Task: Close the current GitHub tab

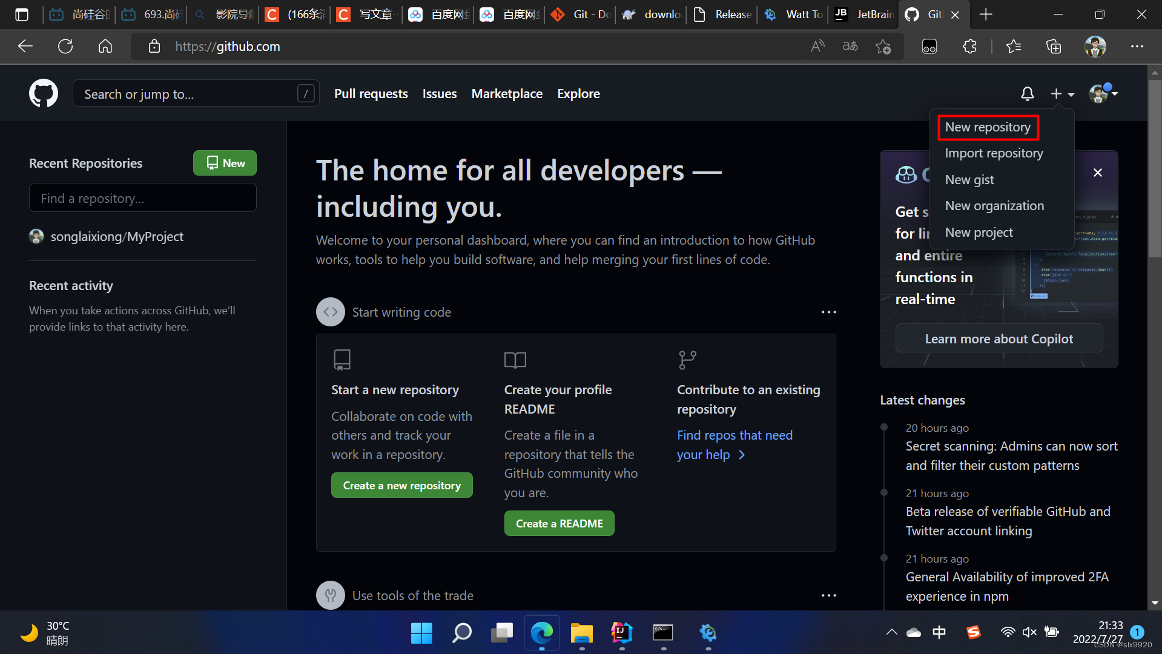Action: [x=955, y=15]
